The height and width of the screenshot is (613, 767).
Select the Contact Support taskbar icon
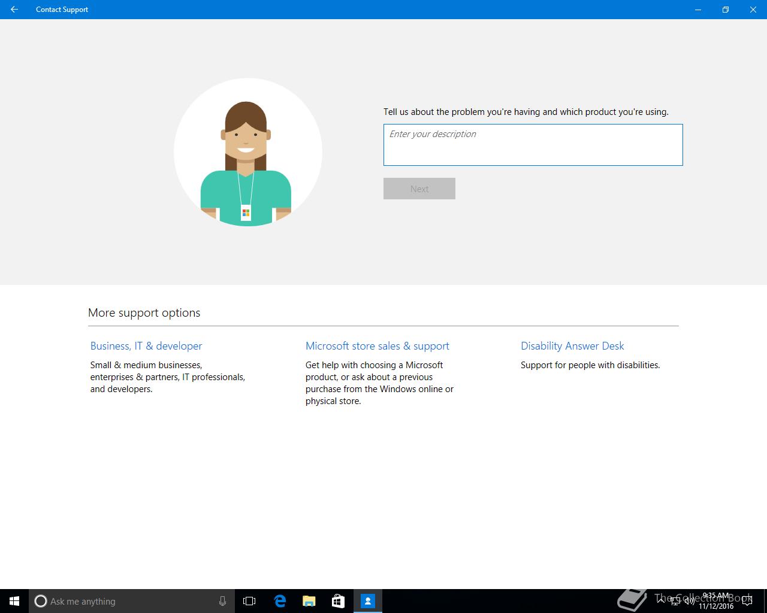click(x=368, y=601)
